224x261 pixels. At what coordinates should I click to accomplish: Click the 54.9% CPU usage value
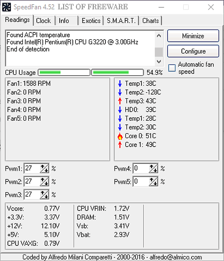155,72
